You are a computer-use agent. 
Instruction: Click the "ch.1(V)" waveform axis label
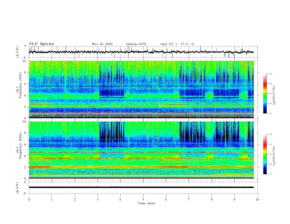[x=18, y=52]
